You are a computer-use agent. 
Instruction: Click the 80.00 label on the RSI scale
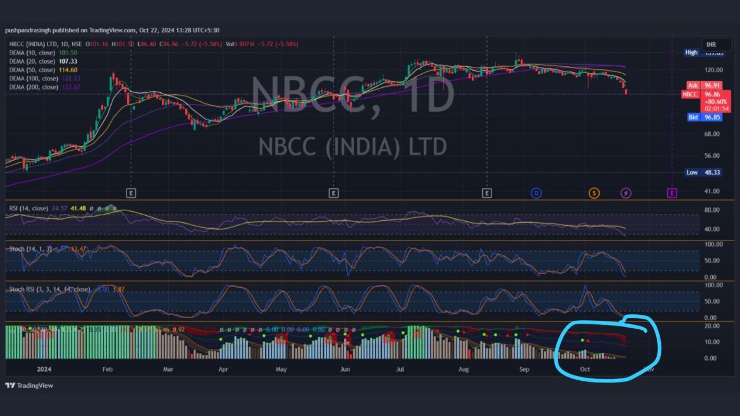pos(712,210)
